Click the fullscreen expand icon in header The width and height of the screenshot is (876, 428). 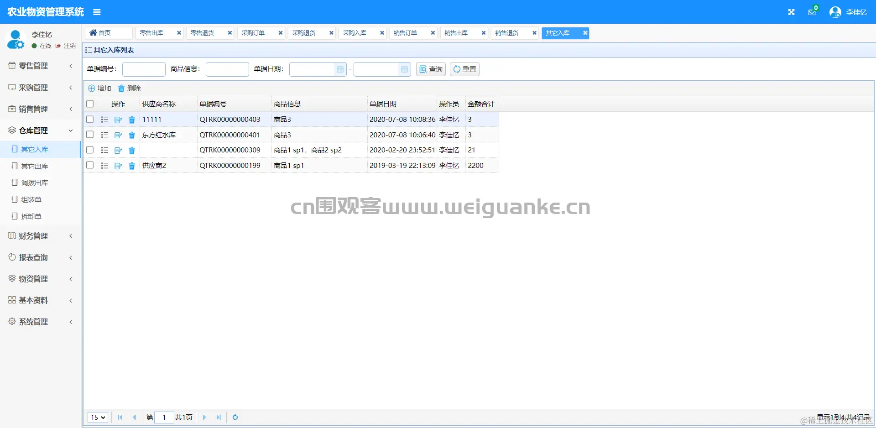pyautogui.click(x=792, y=12)
